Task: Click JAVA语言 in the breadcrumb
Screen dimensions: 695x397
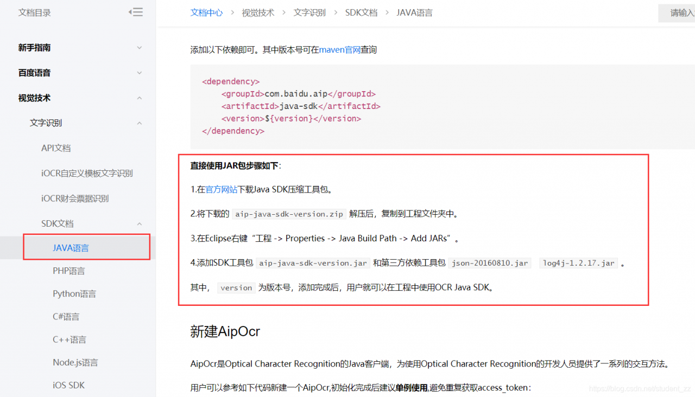Action: [x=414, y=12]
